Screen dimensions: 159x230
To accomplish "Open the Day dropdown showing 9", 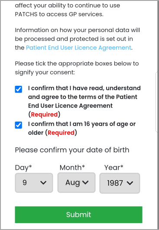I will [34, 183].
